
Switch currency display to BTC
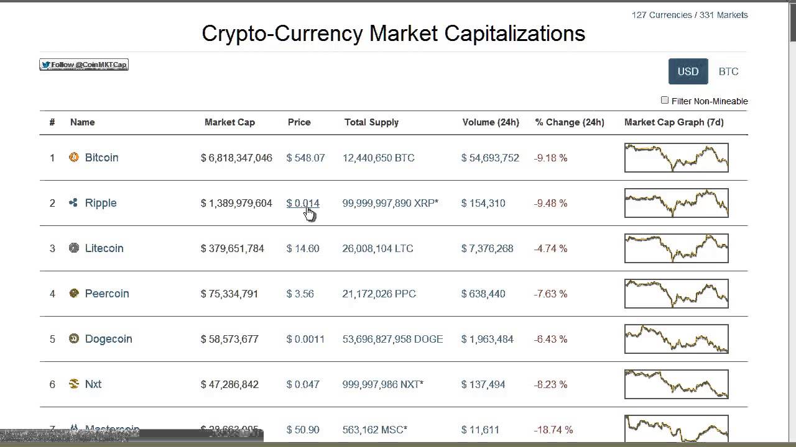tap(728, 71)
